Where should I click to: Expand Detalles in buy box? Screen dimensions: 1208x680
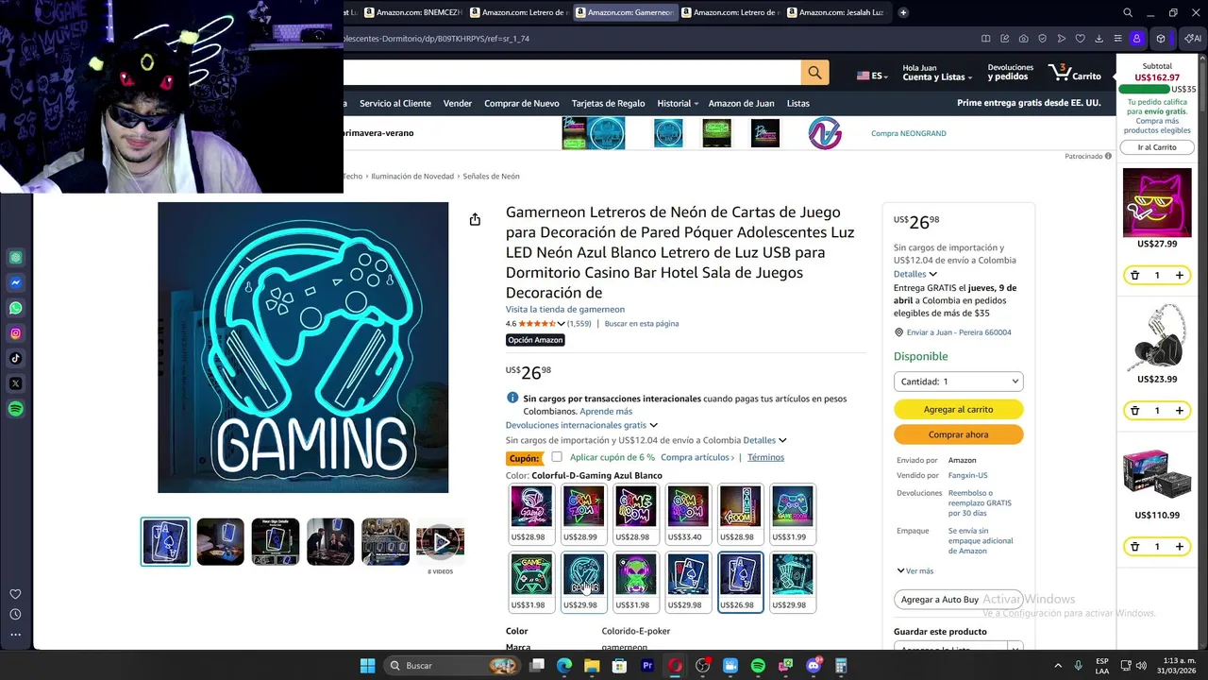click(x=914, y=274)
